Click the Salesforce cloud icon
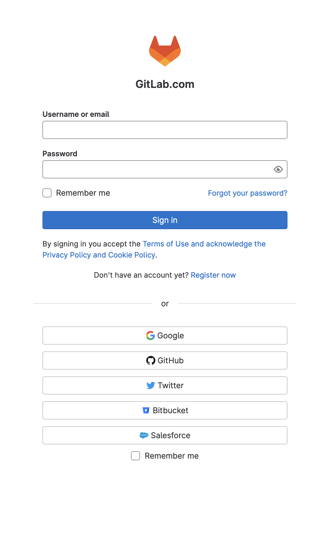The height and width of the screenshot is (540, 335). click(144, 435)
